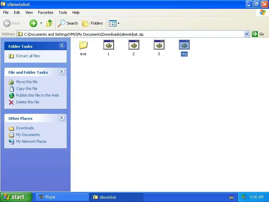Viewport: 269px width, 202px height.
Task: Open the Search pane
Action: 68,23
